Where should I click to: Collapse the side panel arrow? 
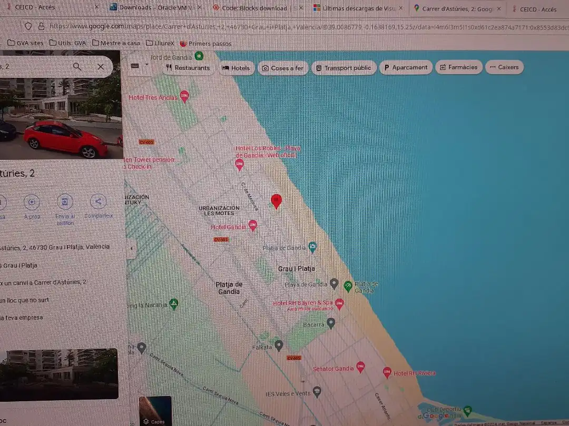pos(131,248)
